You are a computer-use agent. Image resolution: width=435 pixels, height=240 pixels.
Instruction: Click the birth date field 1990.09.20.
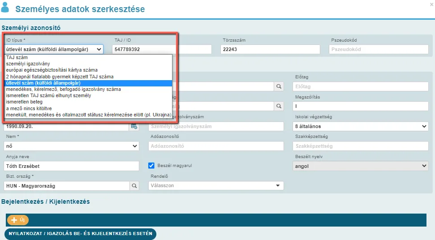coord(67,126)
